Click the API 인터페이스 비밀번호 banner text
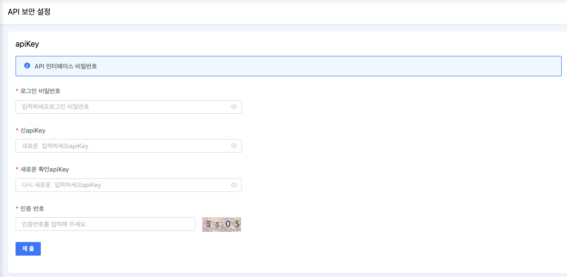567x277 pixels. coord(66,66)
